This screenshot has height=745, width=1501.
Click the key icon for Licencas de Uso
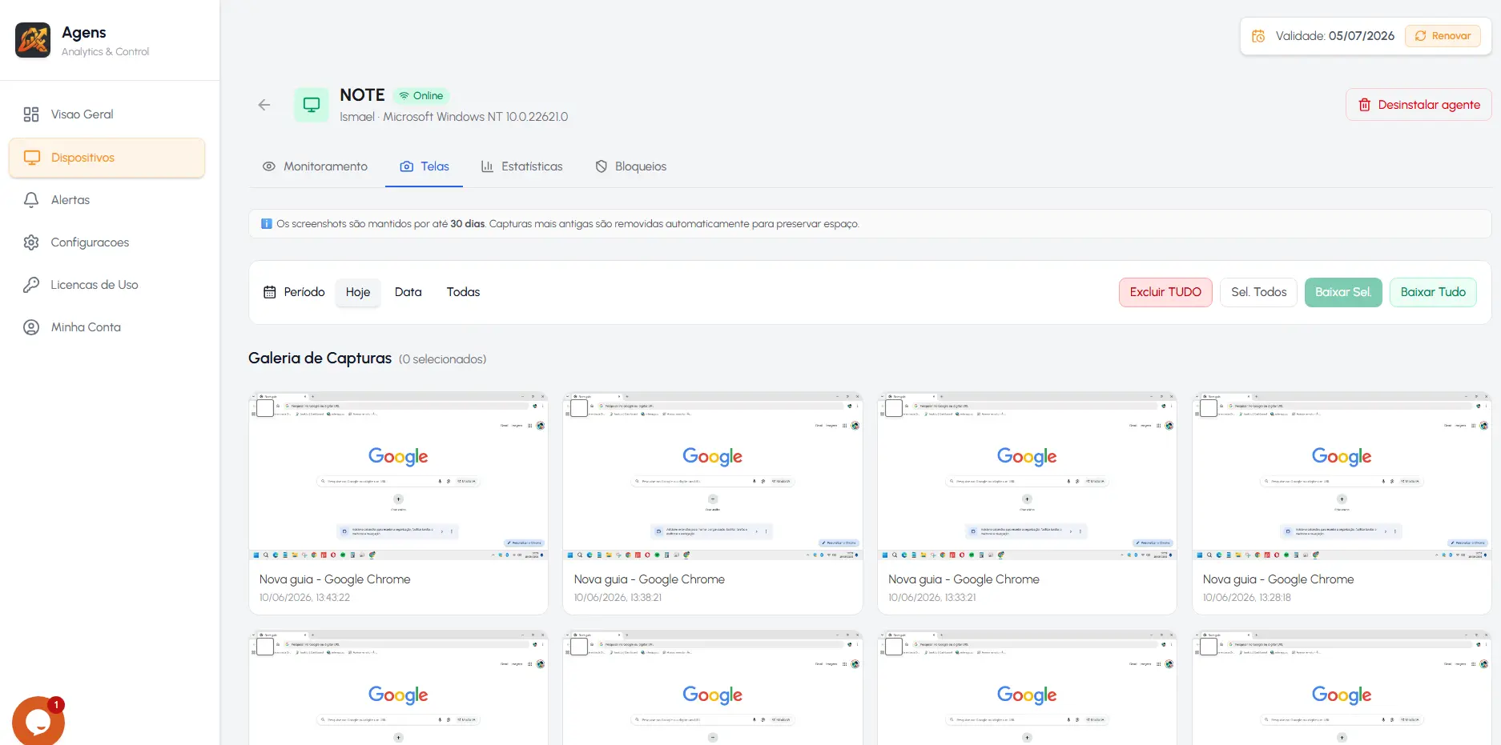click(31, 285)
